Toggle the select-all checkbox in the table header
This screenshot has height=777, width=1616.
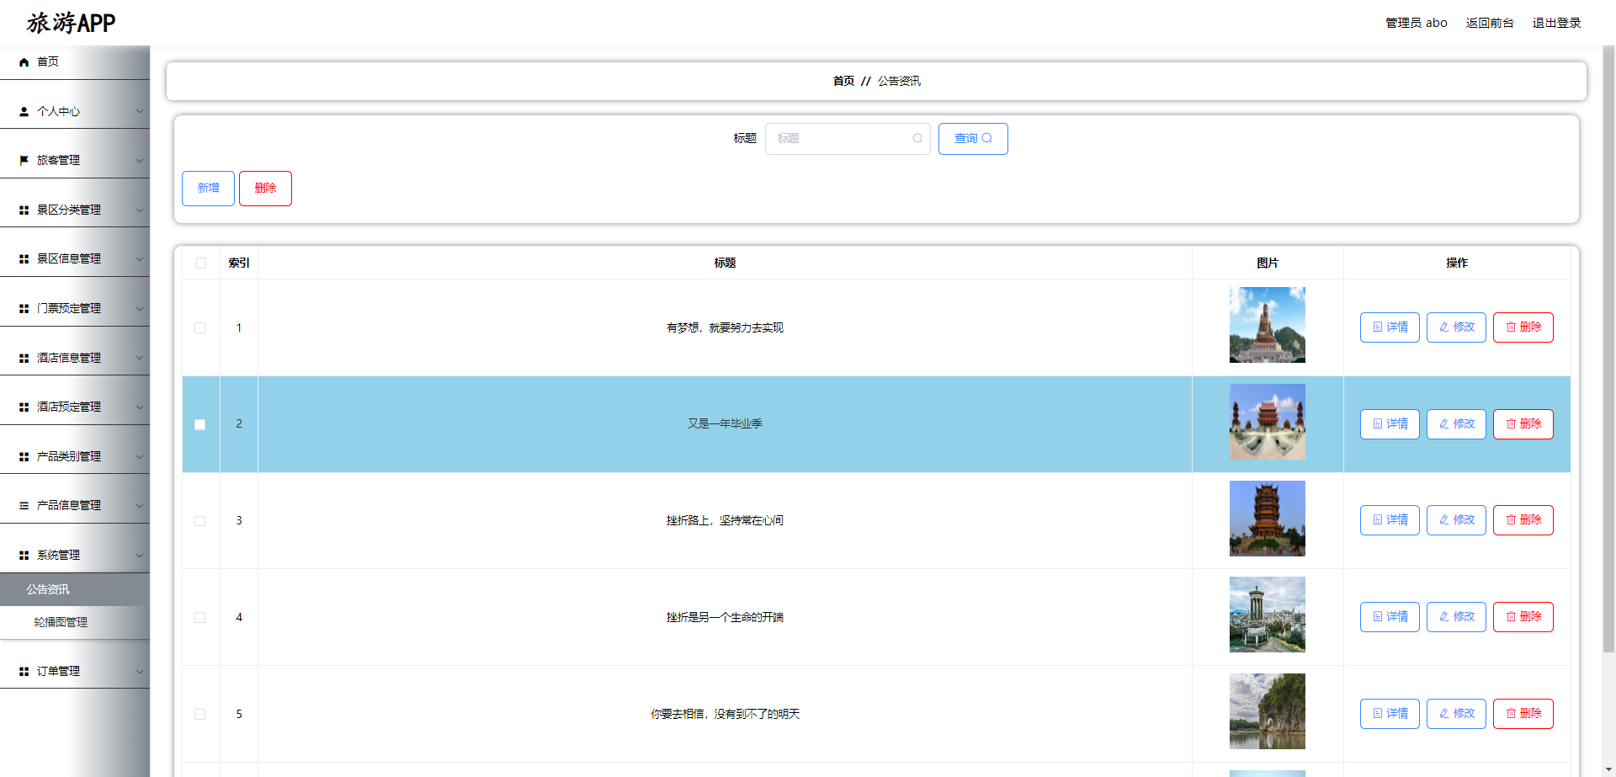200,263
